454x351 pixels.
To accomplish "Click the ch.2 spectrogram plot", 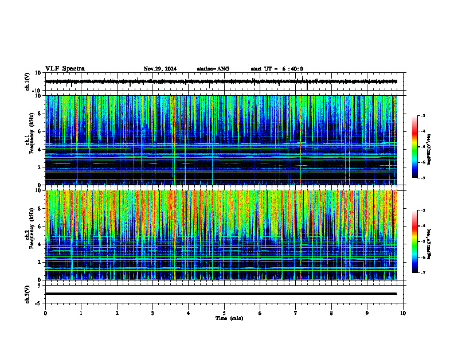I will [221, 235].
